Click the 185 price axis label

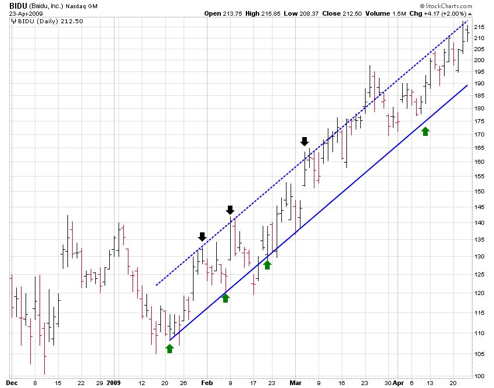pos(479,96)
